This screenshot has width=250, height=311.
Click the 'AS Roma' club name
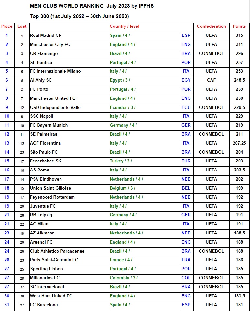coord(39,170)
